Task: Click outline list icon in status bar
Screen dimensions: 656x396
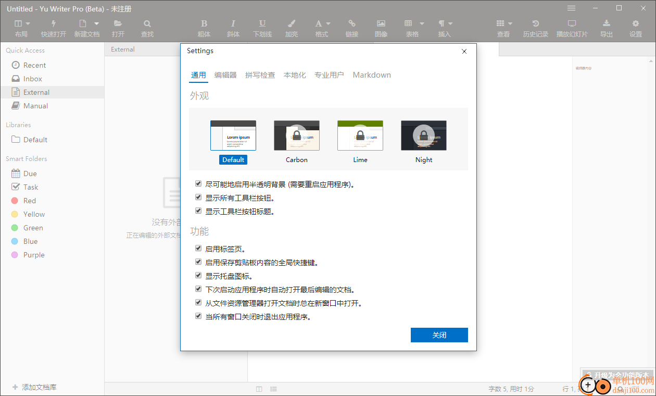Action: tap(273, 389)
